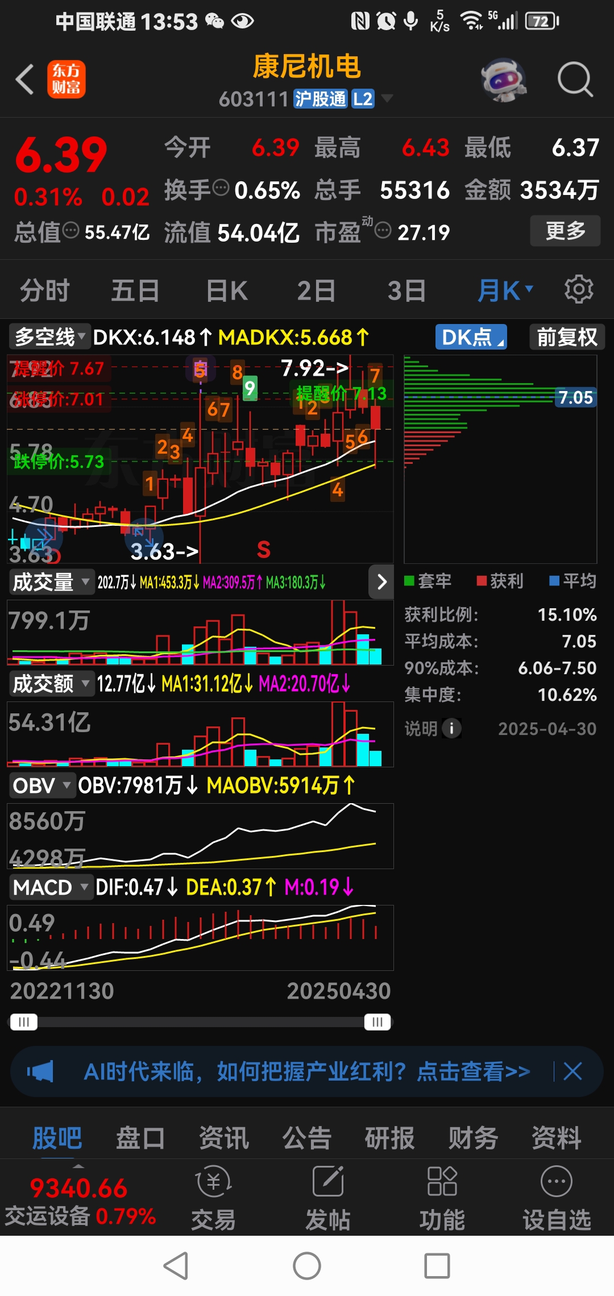Tap the red 获利 legend swatch
Screen dimensions: 614x1296
[482, 580]
